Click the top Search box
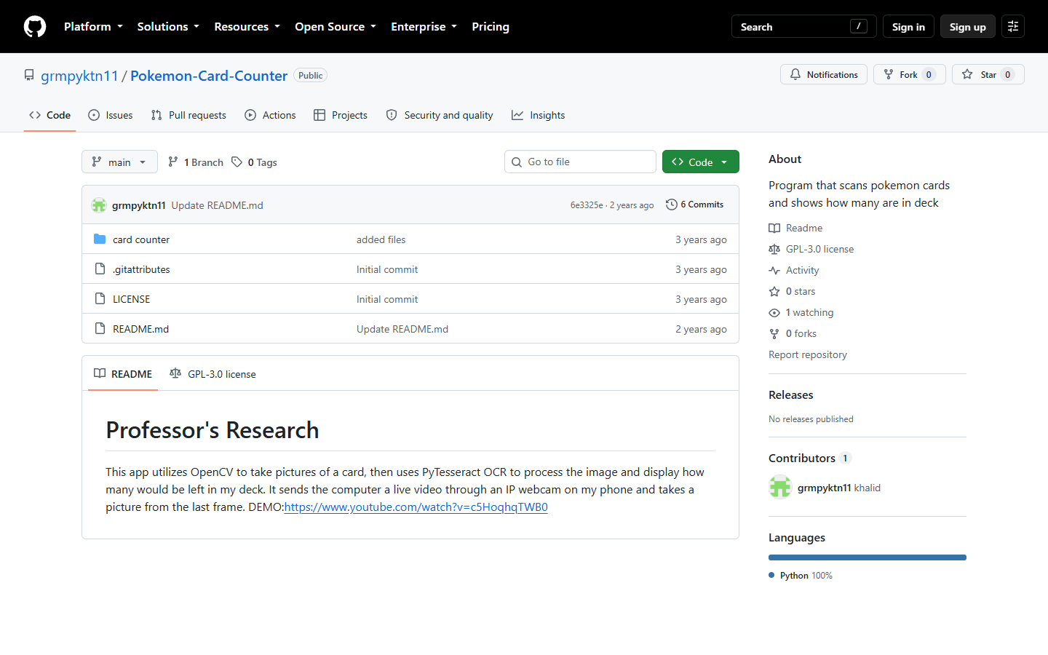Viewport: 1048px width, 655px height. tap(803, 27)
